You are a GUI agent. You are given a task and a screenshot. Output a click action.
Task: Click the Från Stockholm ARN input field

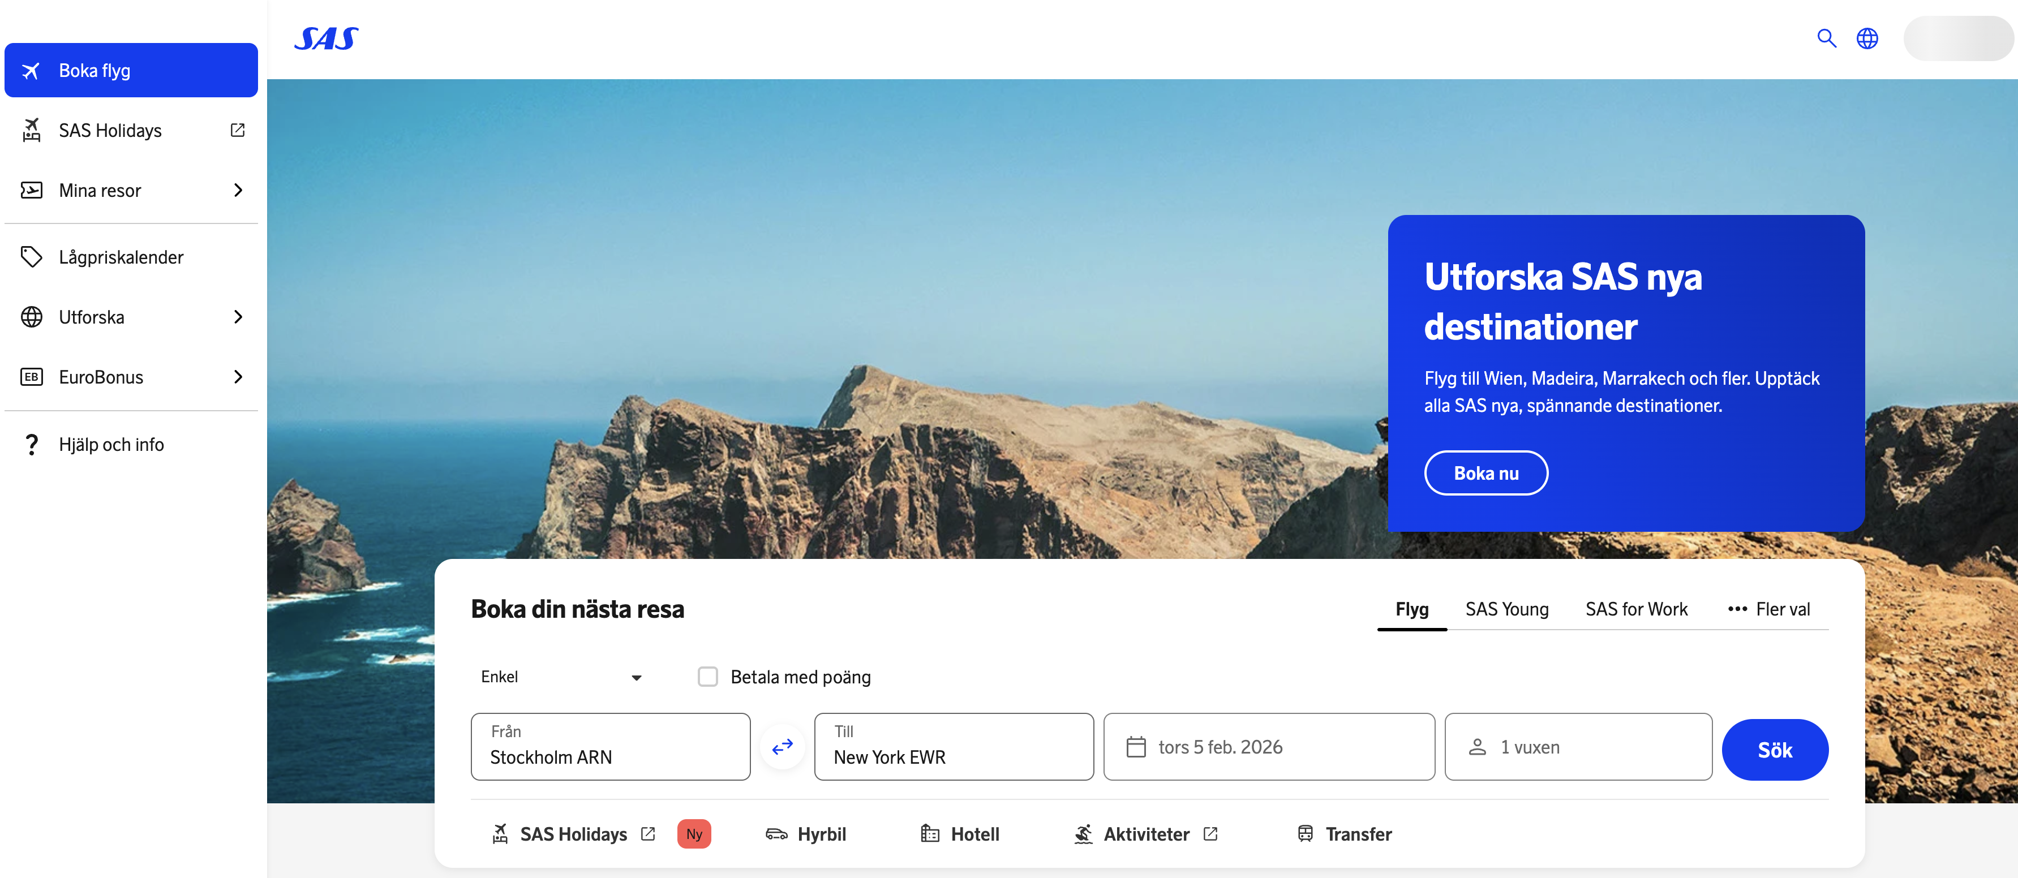pyautogui.click(x=610, y=747)
